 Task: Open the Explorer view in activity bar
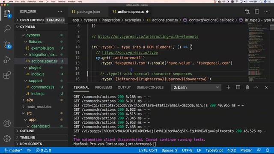pos(7,13)
